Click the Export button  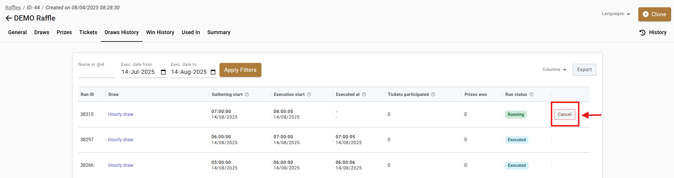click(x=584, y=70)
